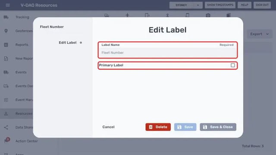Select the tablet resource tab icon
This screenshot has height=155, width=276.
tap(188, 15)
